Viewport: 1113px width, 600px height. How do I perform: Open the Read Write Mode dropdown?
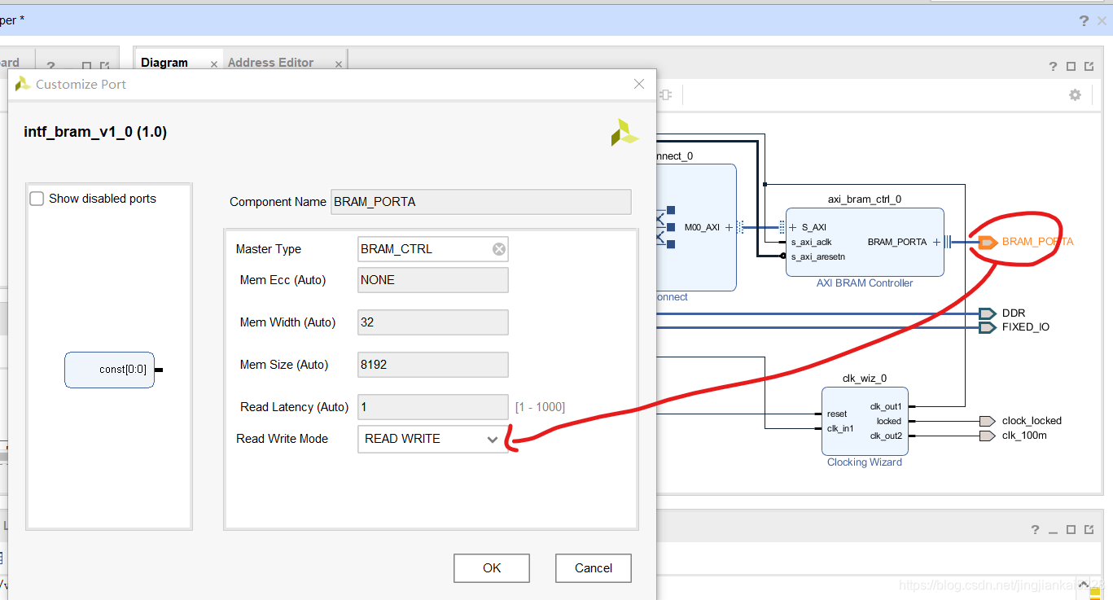coord(432,439)
